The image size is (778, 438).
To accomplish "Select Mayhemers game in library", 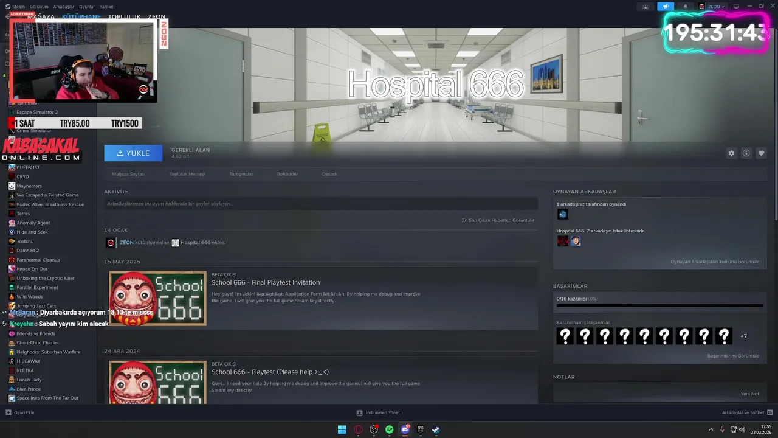I will point(29,186).
